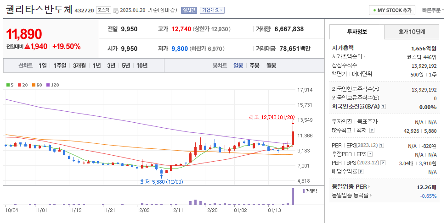Click the purple 120-day average legend swatch
447x223 pixels.
[x=48, y=85]
